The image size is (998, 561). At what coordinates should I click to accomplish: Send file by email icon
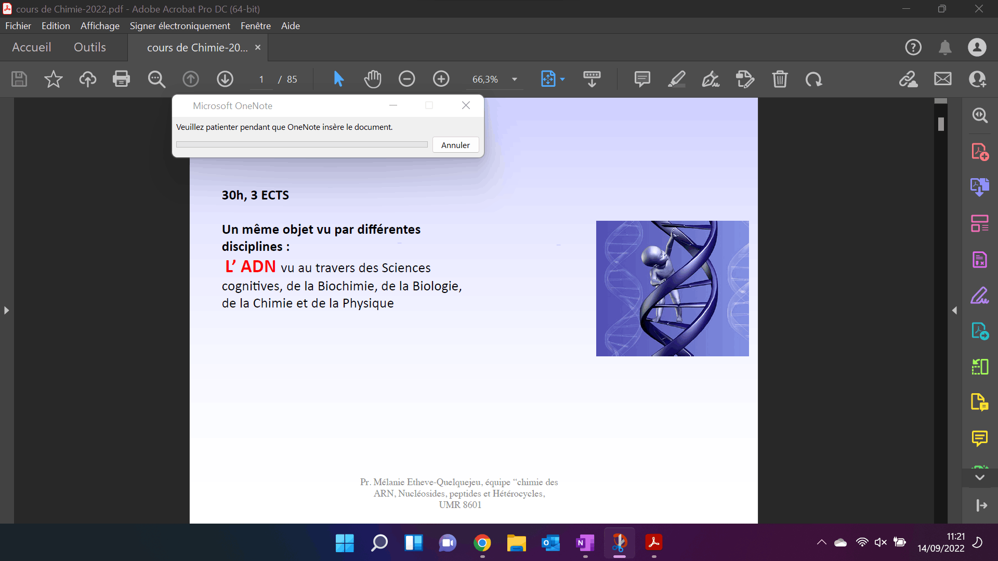[x=942, y=79]
